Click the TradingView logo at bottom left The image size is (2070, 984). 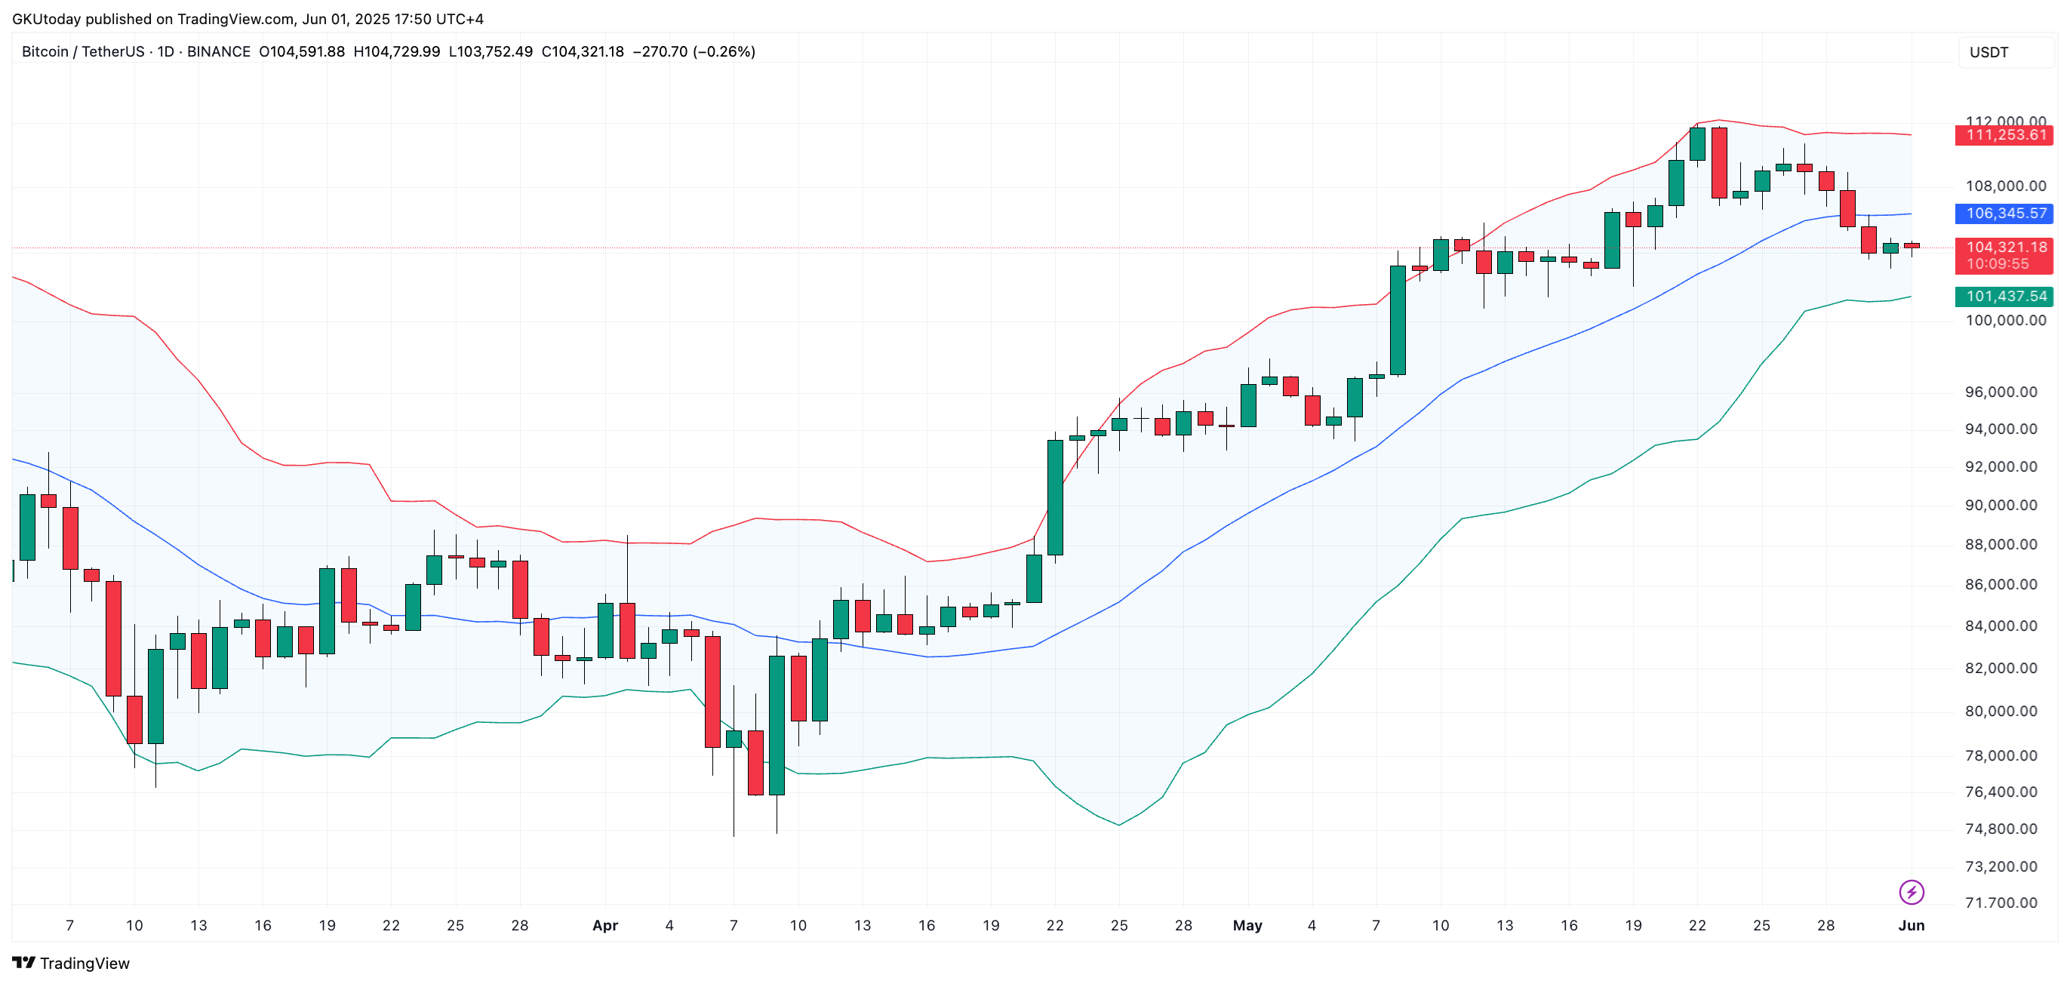[24, 962]
